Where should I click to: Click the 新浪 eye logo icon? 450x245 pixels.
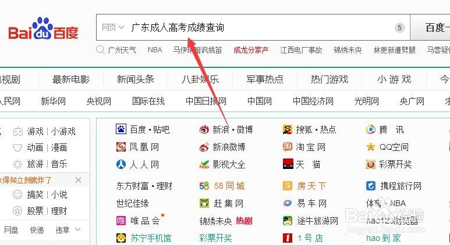(204, 129)
